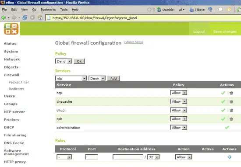This screenshot has height=167, width=241.
Task: Open HTTP proxy in the sidebar
Action: pos(15,162)
